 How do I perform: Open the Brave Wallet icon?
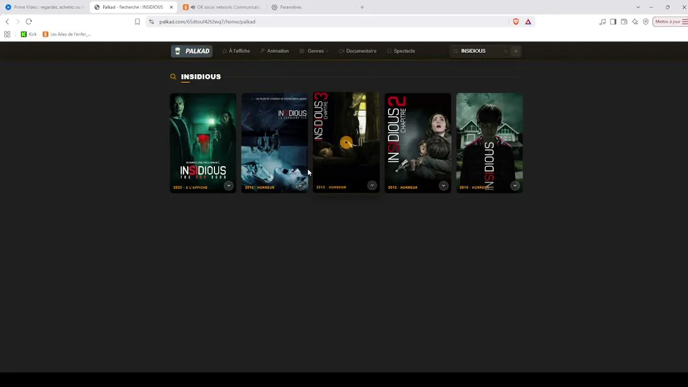point(624,21)
